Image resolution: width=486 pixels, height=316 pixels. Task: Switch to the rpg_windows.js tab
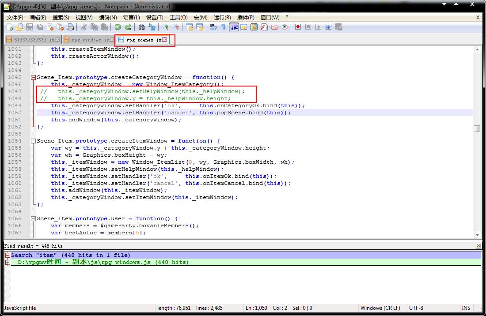pos(89,40)
